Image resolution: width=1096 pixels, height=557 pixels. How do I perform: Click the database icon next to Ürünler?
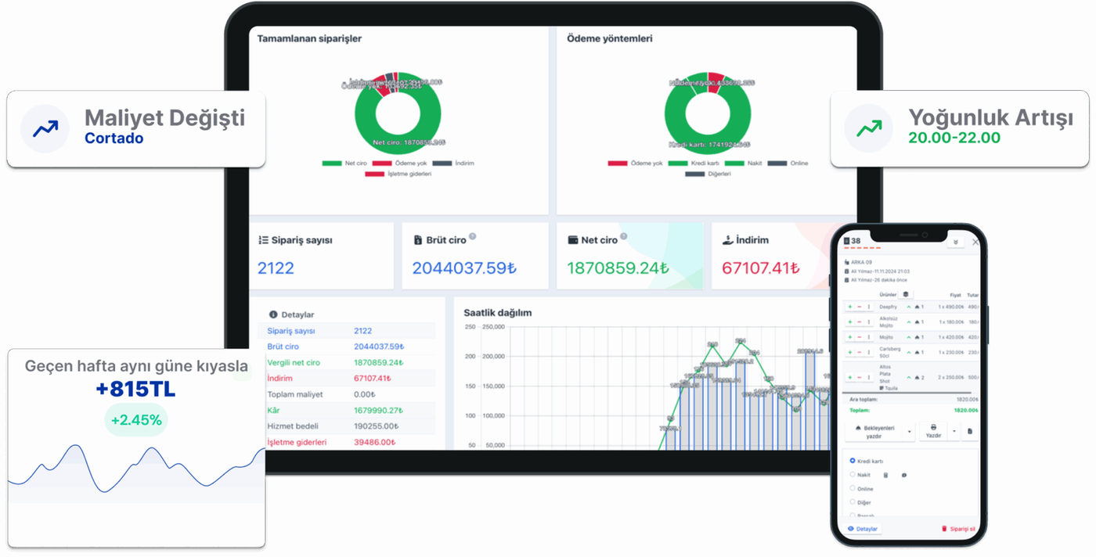[906, 294]
